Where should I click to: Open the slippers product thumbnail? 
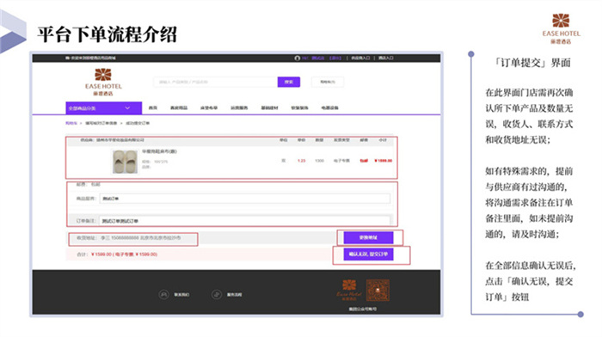click(126, 162)
